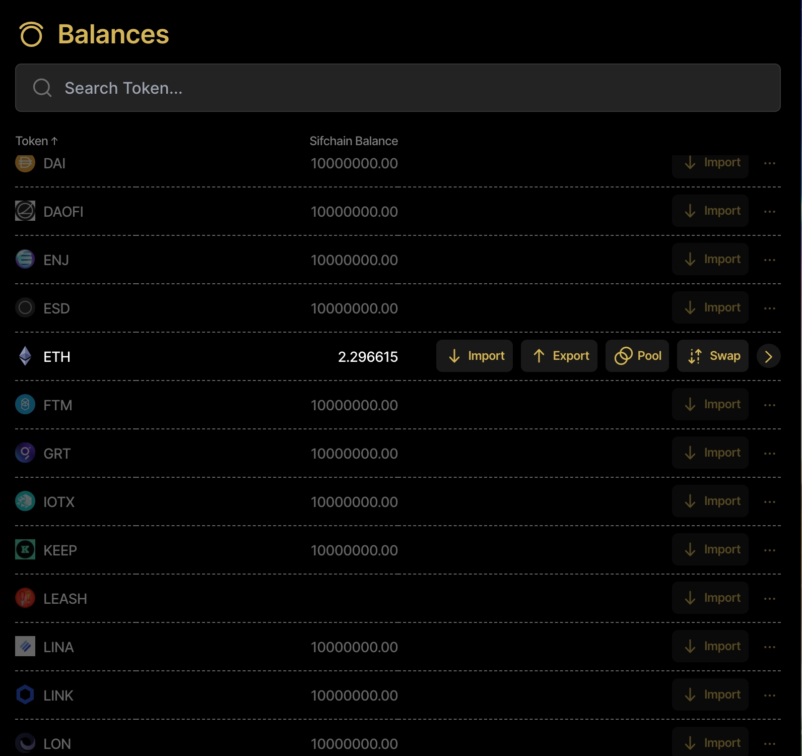Click the IOTX token icon
The width and height of the screenshot is (802, 756).
click(x=25, y=501)
